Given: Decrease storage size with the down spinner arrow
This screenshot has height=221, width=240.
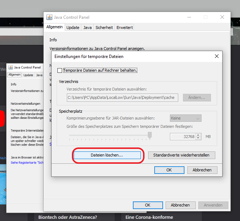Looking at the screenshot, I should click(x=198, y=138).
